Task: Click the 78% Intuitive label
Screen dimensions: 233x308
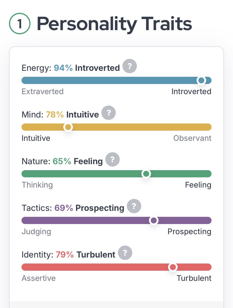Action: point(72,114)
